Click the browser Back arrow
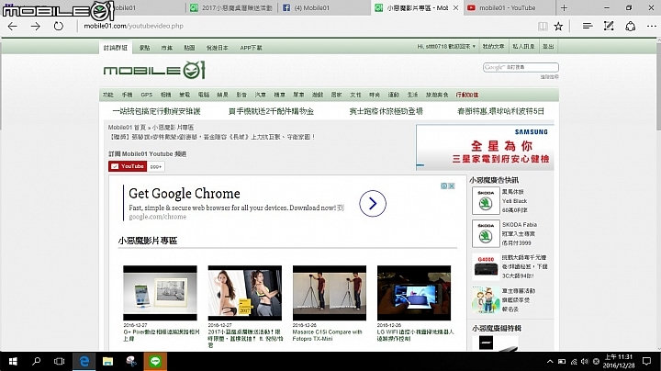 coord(11,27)
